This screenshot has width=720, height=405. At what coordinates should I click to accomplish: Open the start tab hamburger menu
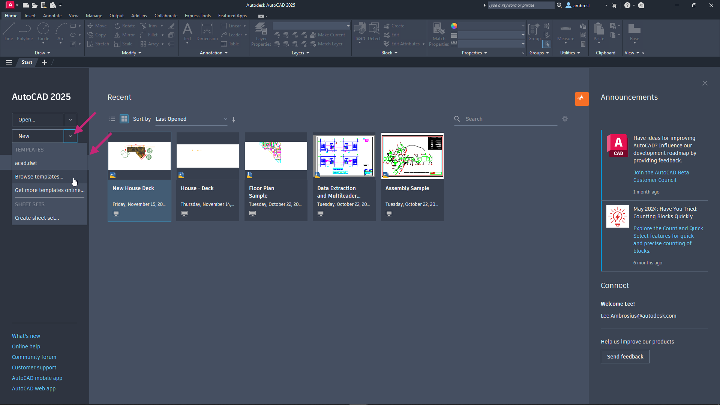[x=9, y=62]
